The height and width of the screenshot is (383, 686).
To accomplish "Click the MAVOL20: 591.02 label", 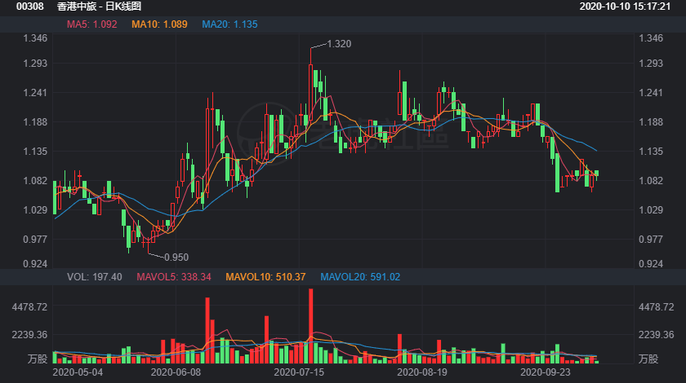I will pyautogui.click(x=360, y=277).
